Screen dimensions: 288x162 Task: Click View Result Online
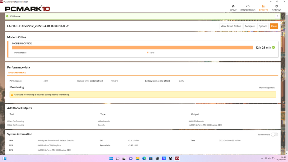tap(231, 26)
